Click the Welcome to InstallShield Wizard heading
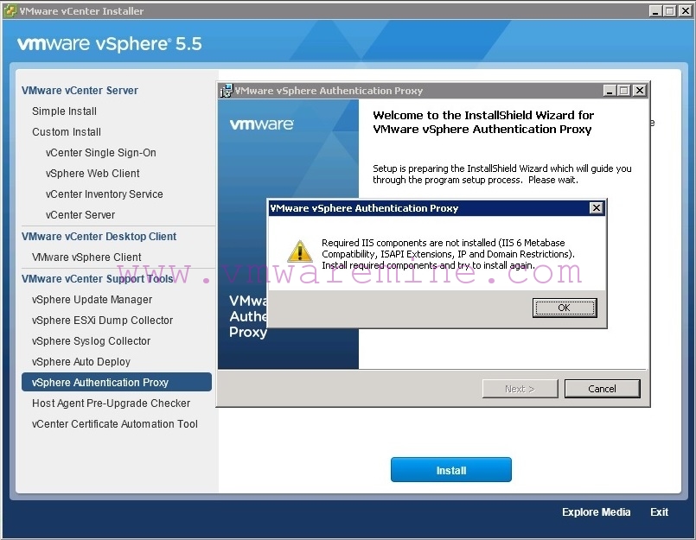696x540 pixels. coord(483,122)
